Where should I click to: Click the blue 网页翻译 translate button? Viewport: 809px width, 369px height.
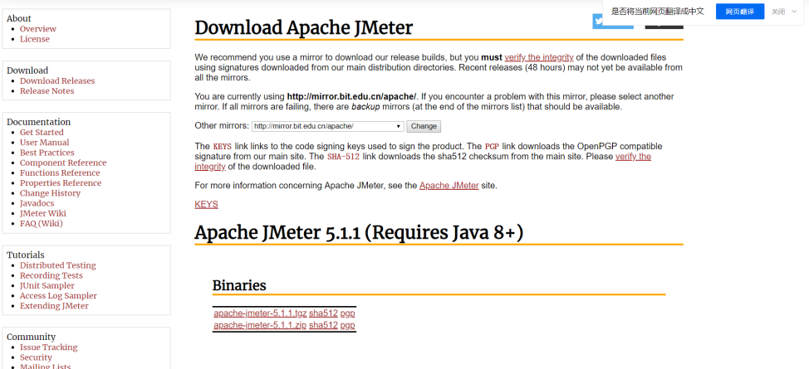click(740, 12)
